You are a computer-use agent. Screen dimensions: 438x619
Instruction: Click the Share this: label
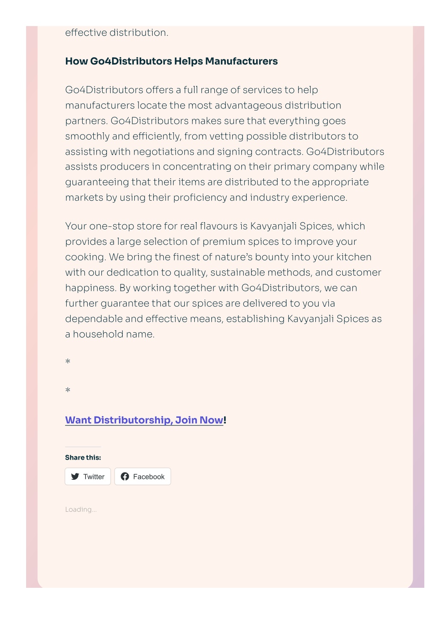(x=83, y=458)
